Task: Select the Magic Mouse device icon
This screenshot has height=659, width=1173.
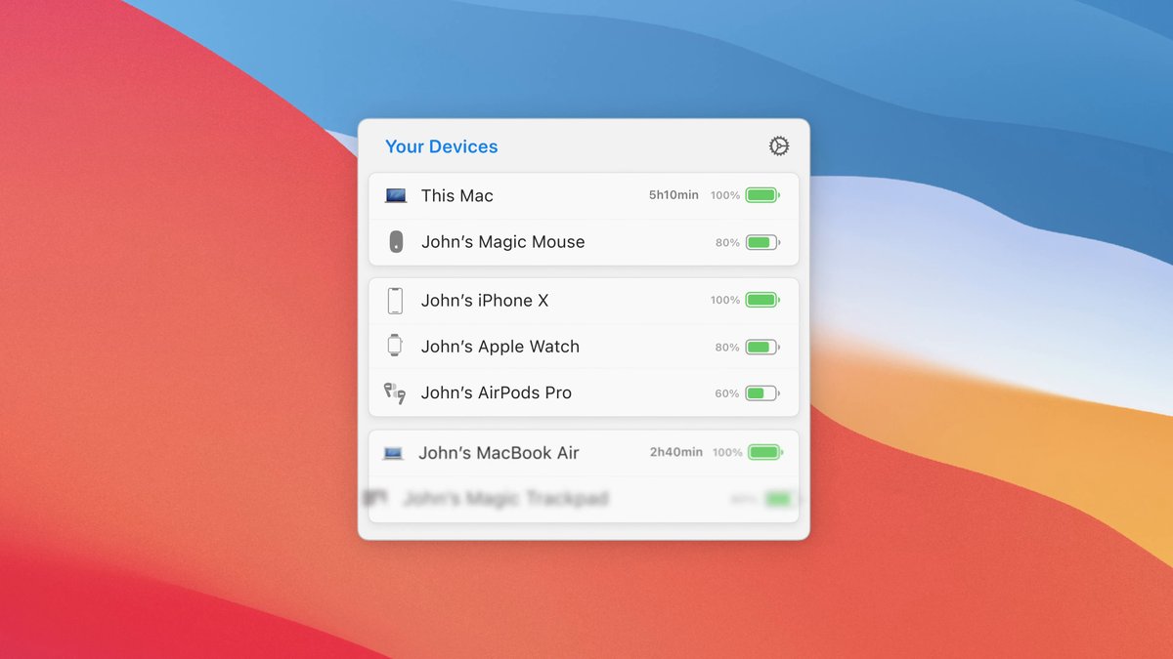Action: [395, 241]
